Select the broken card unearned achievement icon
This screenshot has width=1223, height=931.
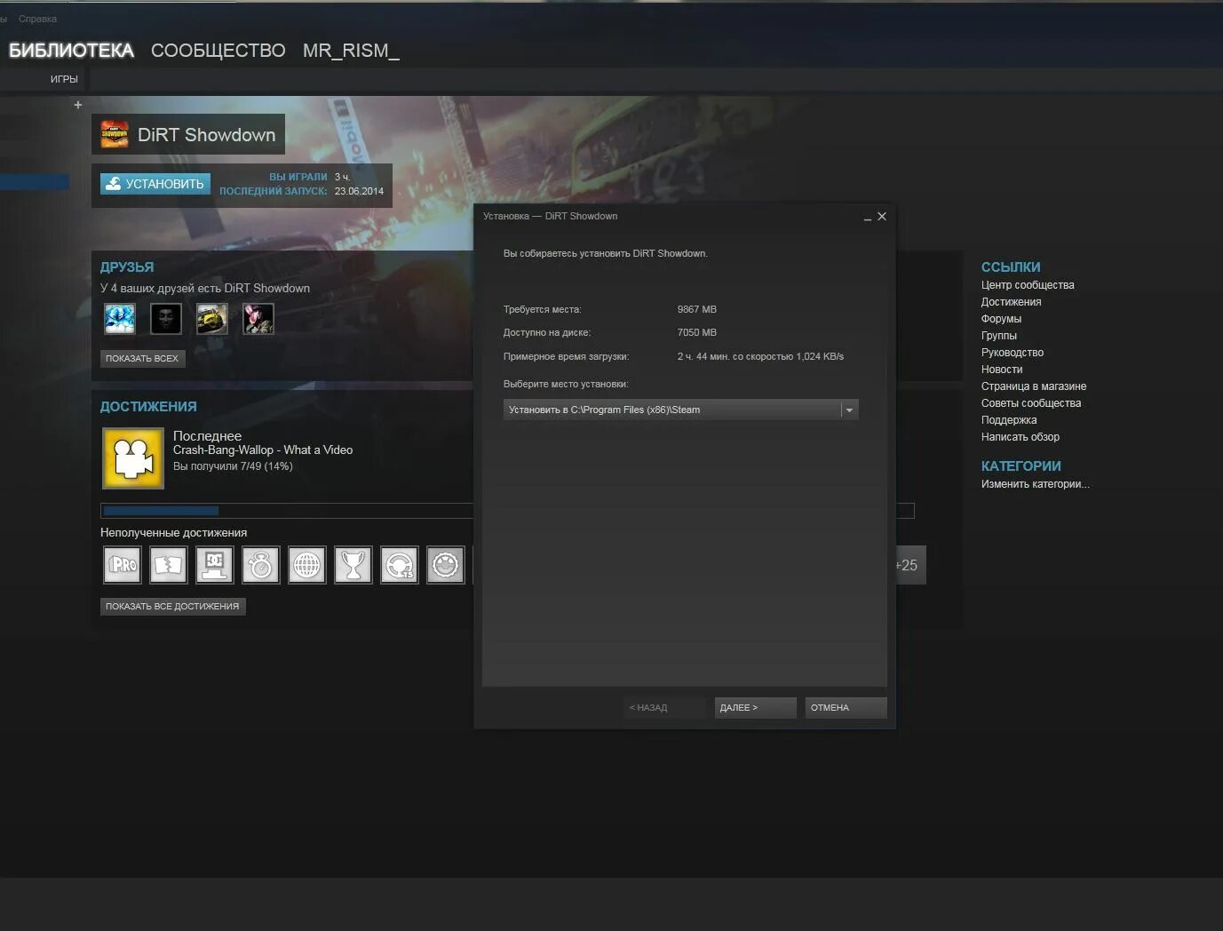(169, 565)
